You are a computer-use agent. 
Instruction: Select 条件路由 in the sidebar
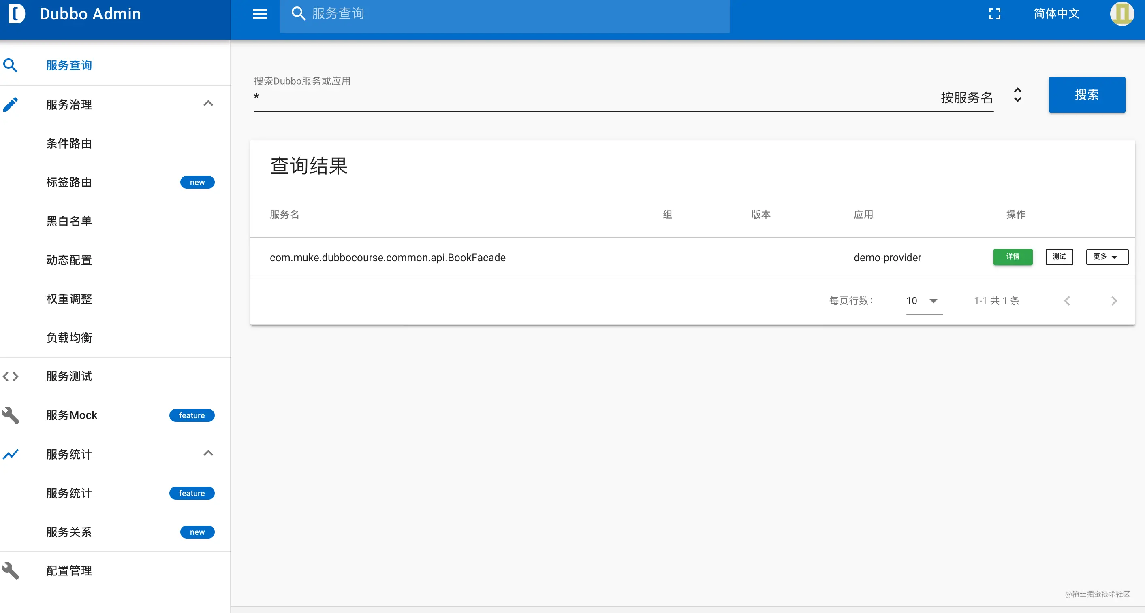tap(69, 143)
